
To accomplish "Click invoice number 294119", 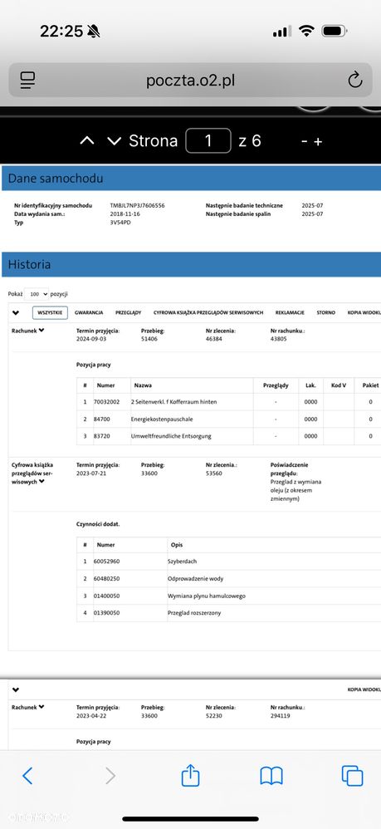I will coord(280,716).
